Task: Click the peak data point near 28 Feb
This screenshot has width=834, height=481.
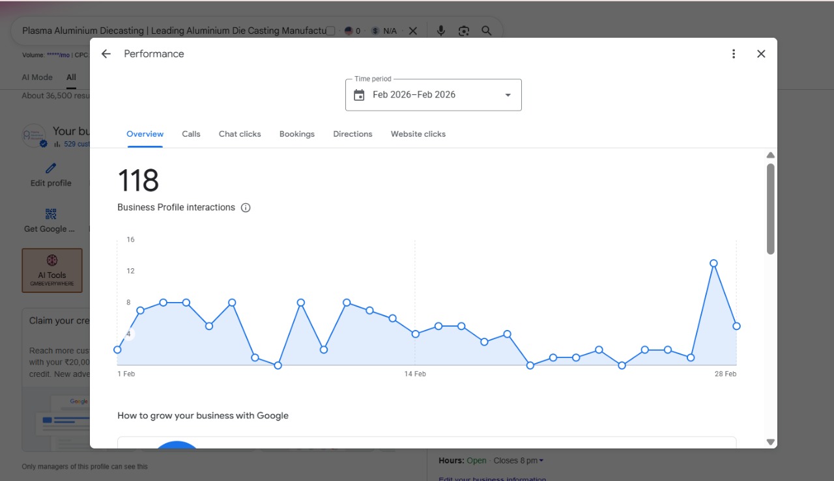Action: coord(713,264)
